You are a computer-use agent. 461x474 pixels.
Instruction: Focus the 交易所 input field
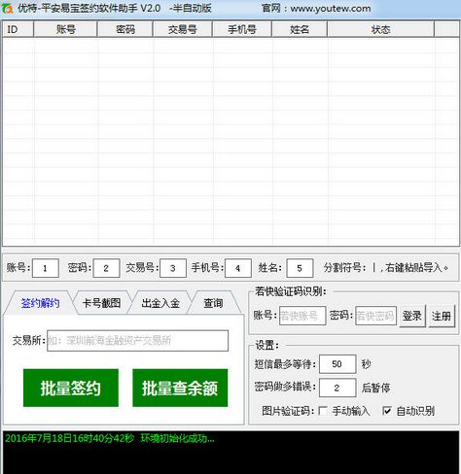137,341
